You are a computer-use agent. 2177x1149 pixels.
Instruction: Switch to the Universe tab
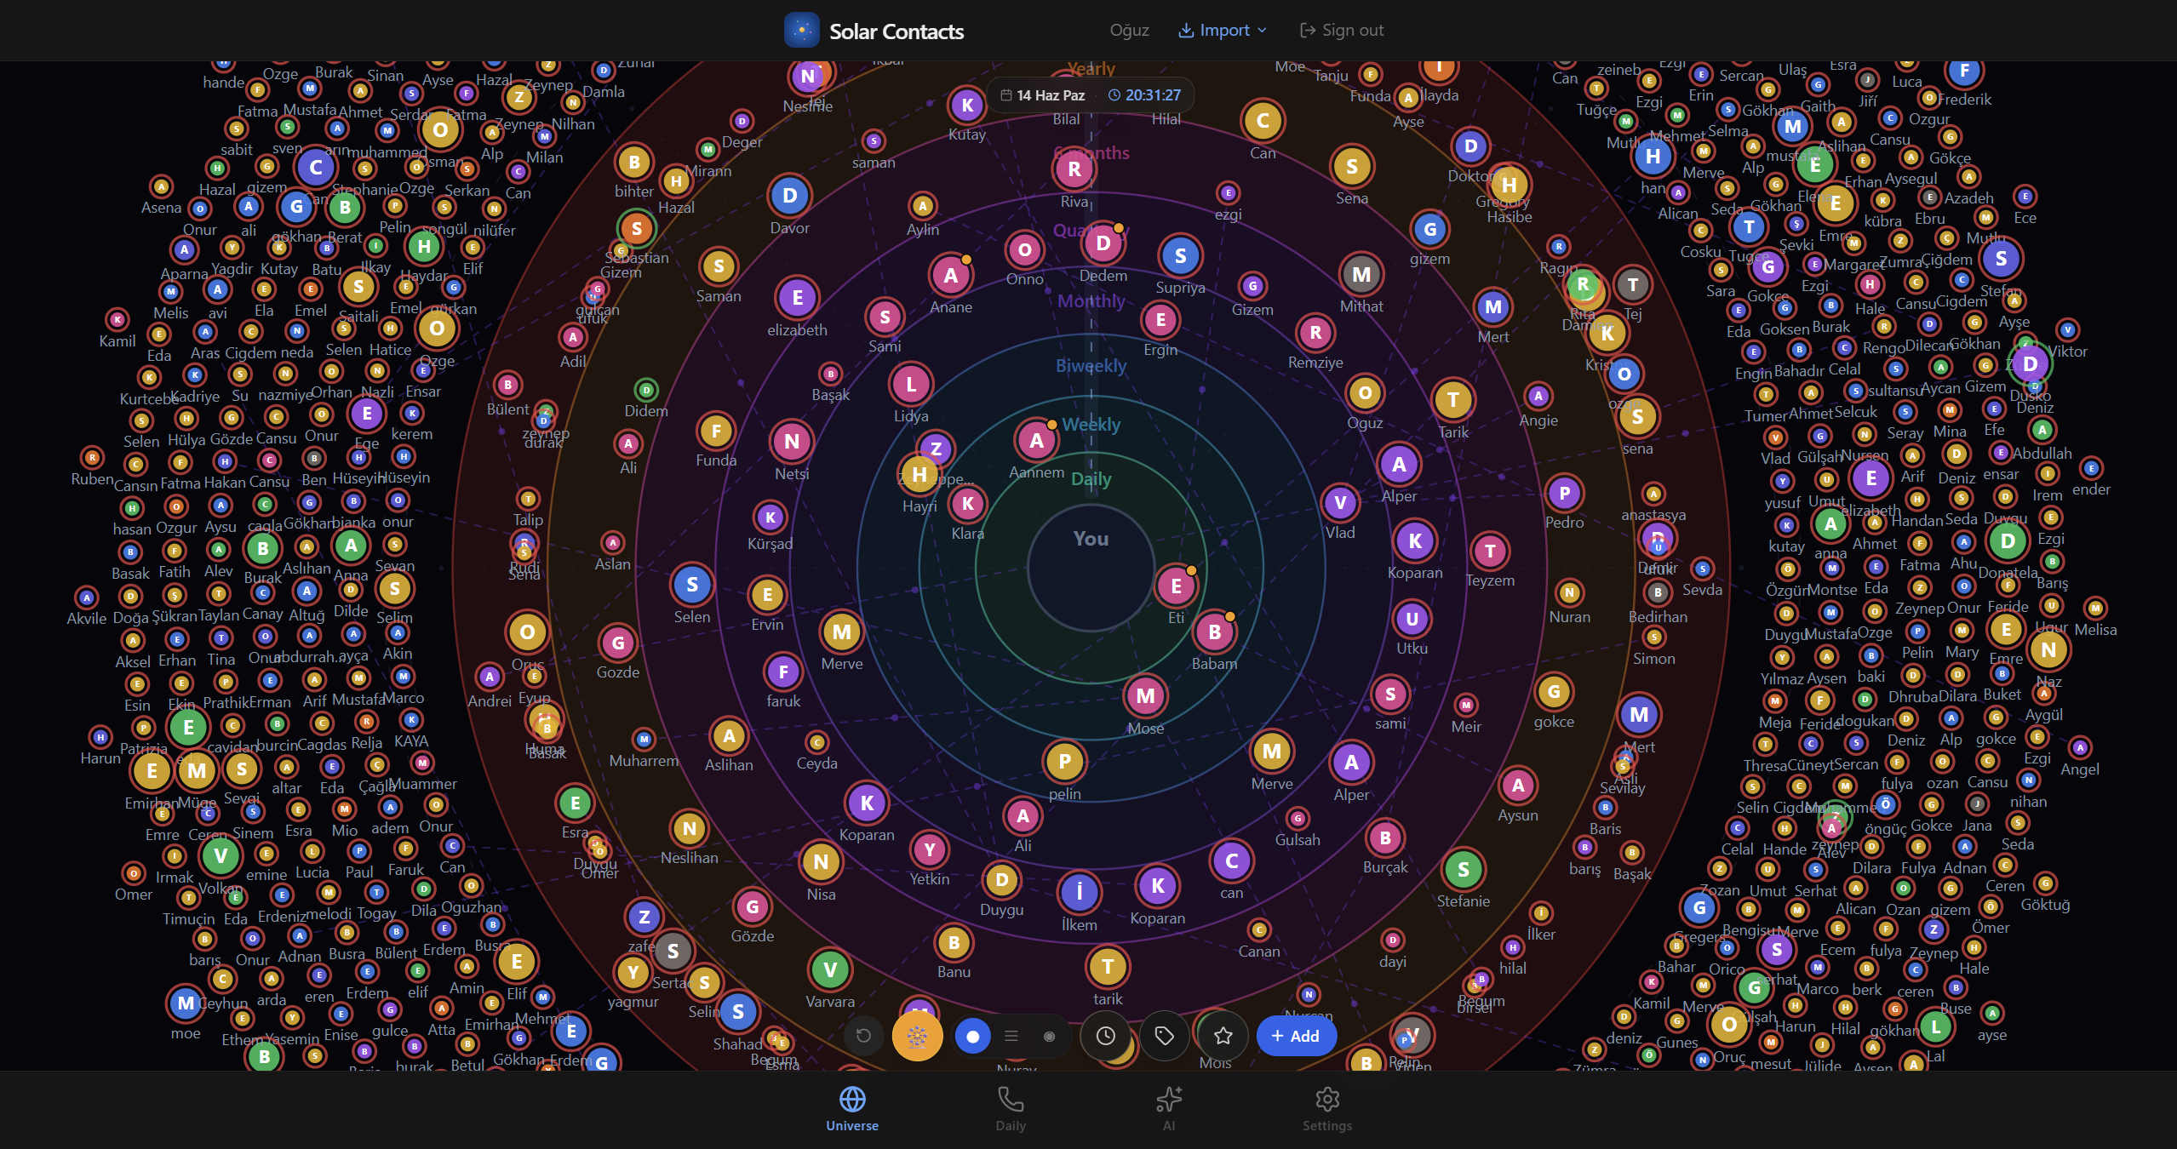click(852, 1108)
